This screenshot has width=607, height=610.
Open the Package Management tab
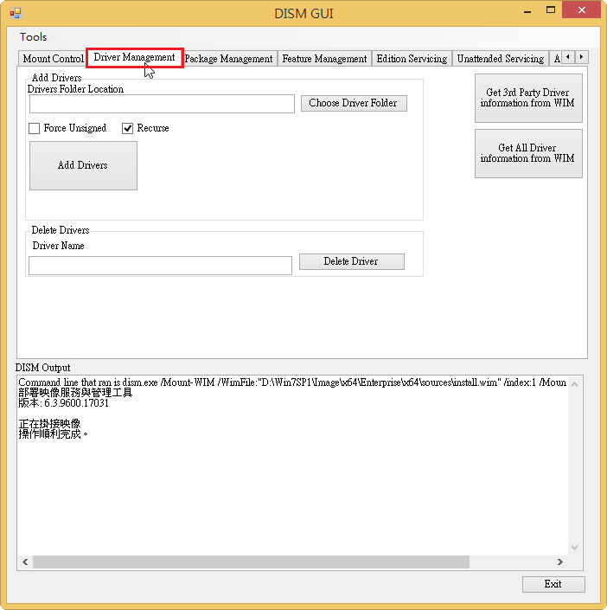228,59
